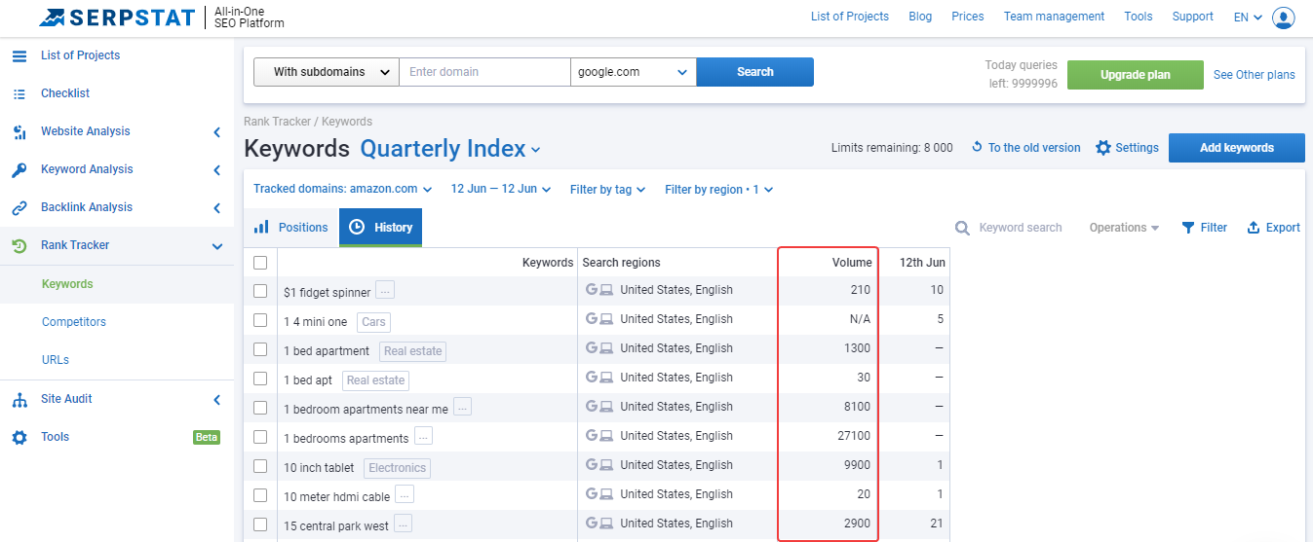Click the bar chart icon on Positions tab
1313x542 pixels.
[261, 227]
